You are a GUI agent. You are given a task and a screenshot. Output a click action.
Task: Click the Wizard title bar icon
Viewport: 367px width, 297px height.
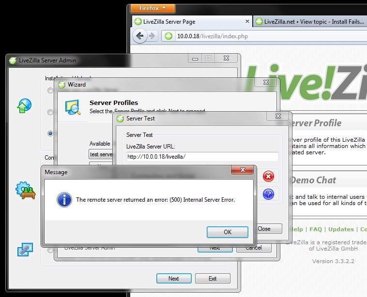(61, 85)
